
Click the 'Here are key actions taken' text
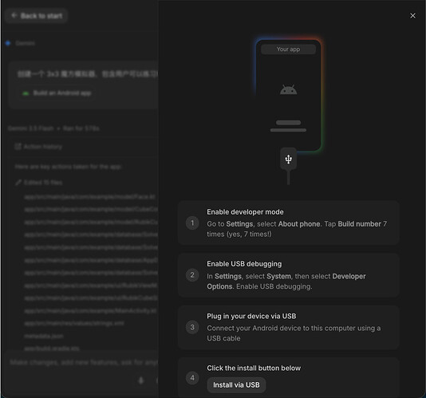[x=68, y=167]
